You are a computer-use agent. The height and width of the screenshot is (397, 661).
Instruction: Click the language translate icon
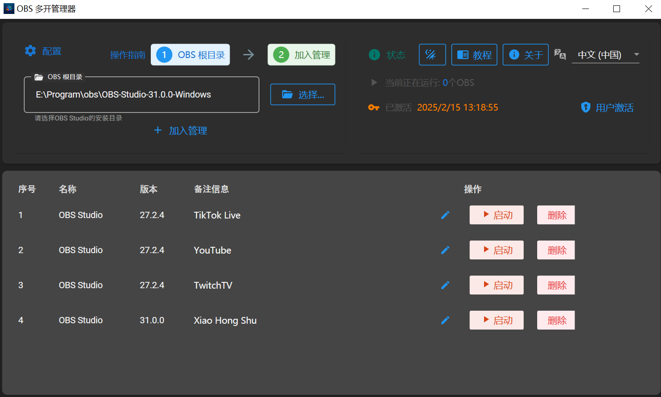tap(560, 54)
